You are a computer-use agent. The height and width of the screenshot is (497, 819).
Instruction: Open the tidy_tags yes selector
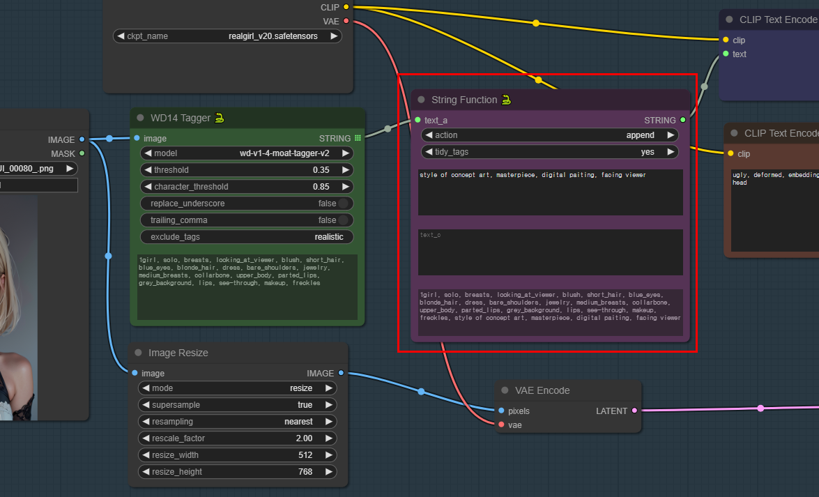(x=549, y=151)
